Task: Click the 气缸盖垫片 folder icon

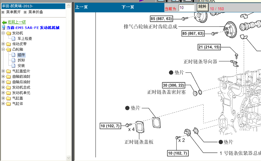Action: click(8, 71)
